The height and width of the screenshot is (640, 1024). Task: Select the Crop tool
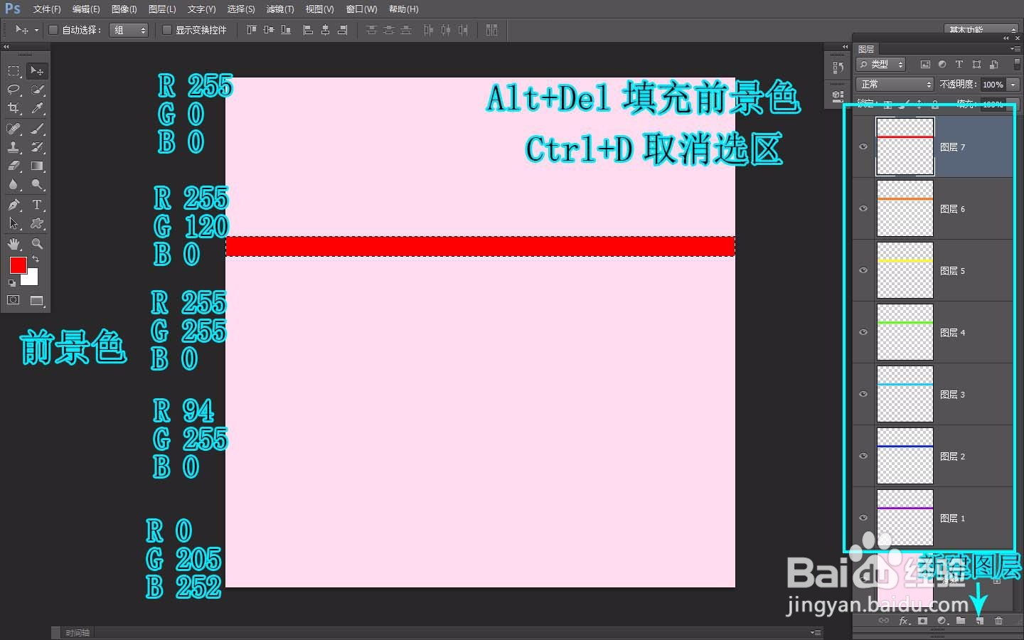pyautogui.click(x=14, y=108)
